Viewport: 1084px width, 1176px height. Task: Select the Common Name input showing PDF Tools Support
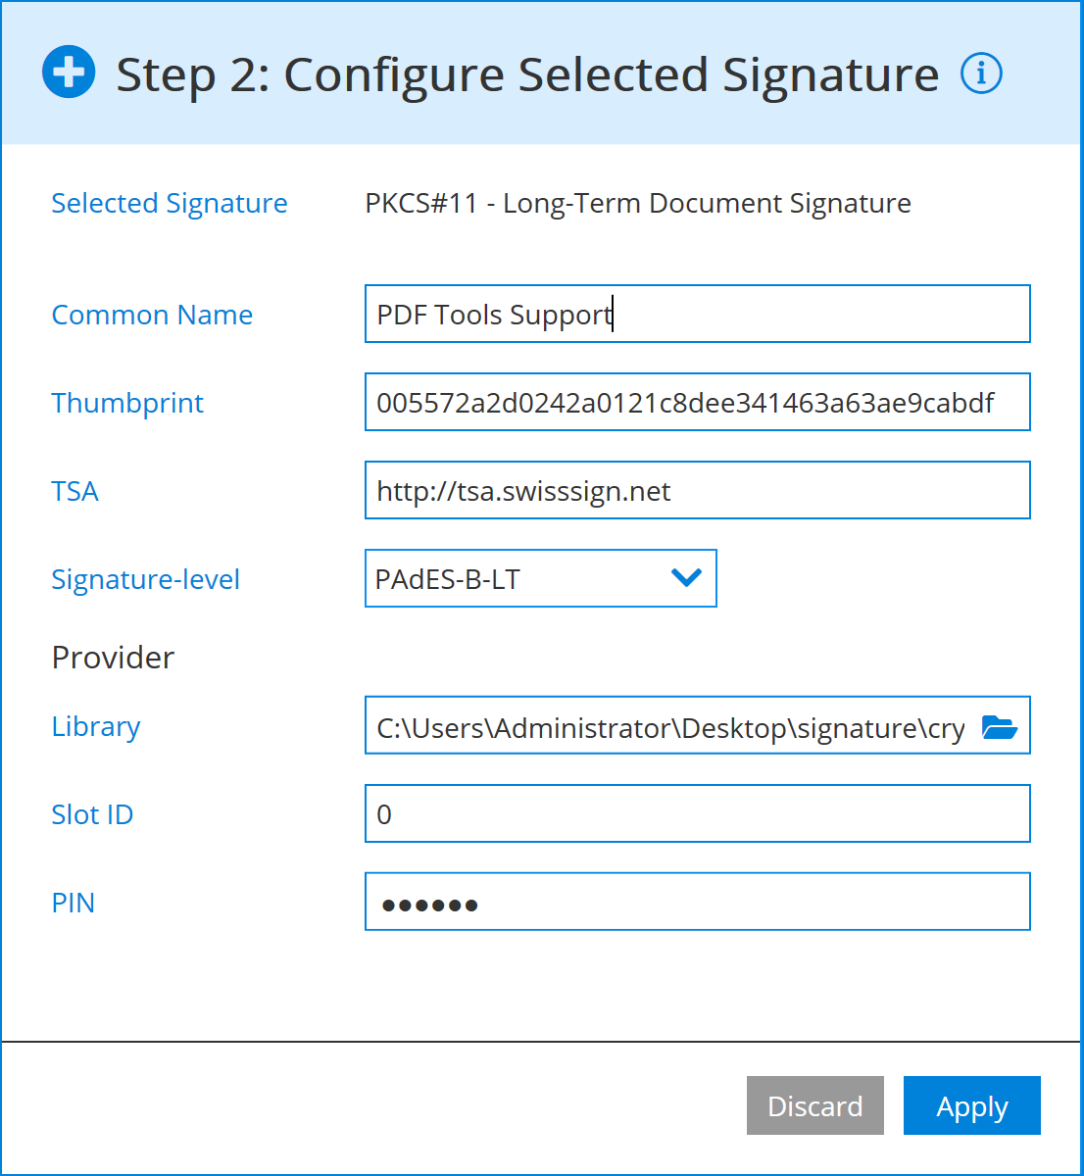tap(697, 314)
